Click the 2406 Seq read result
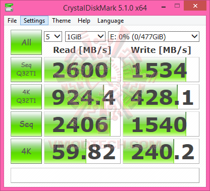The width and height of the screenshot is (210, 191). pyautogui.click(x=82, y=124)
